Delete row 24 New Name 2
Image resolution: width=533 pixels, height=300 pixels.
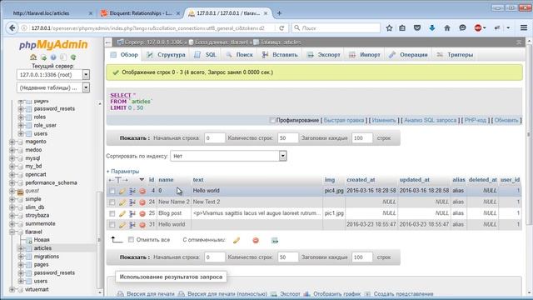click(142, 202)
